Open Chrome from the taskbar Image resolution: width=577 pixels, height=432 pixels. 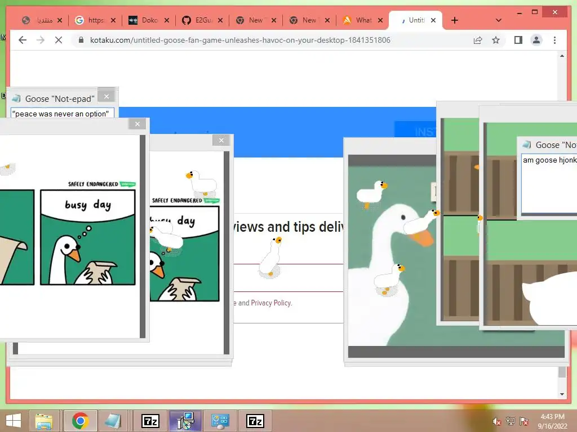[x=81, y=421]
